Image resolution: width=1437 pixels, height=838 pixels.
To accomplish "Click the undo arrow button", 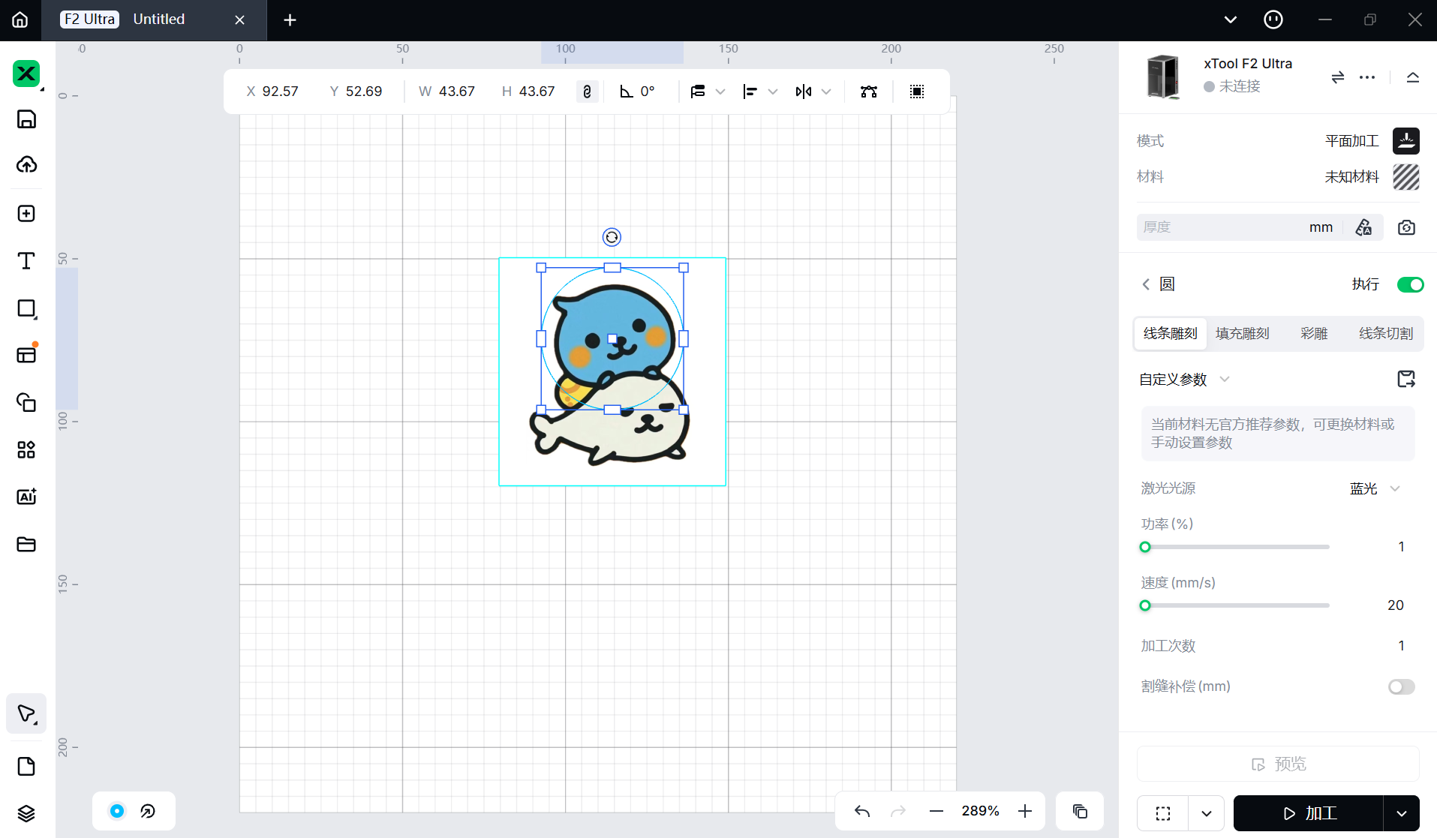I will coord(862,811).
